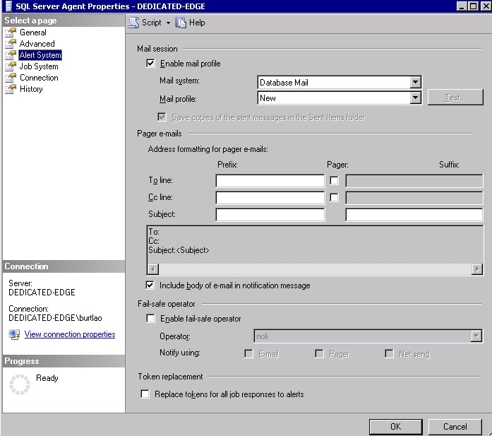Click the Connection page icon
This screenshot has height=436, width=492.
tap(11, 78)
